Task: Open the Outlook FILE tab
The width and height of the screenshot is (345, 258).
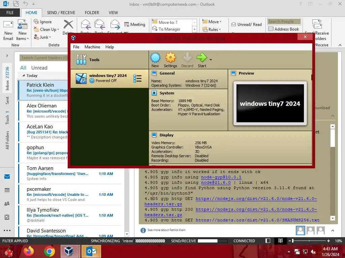Action: point(10,13)
